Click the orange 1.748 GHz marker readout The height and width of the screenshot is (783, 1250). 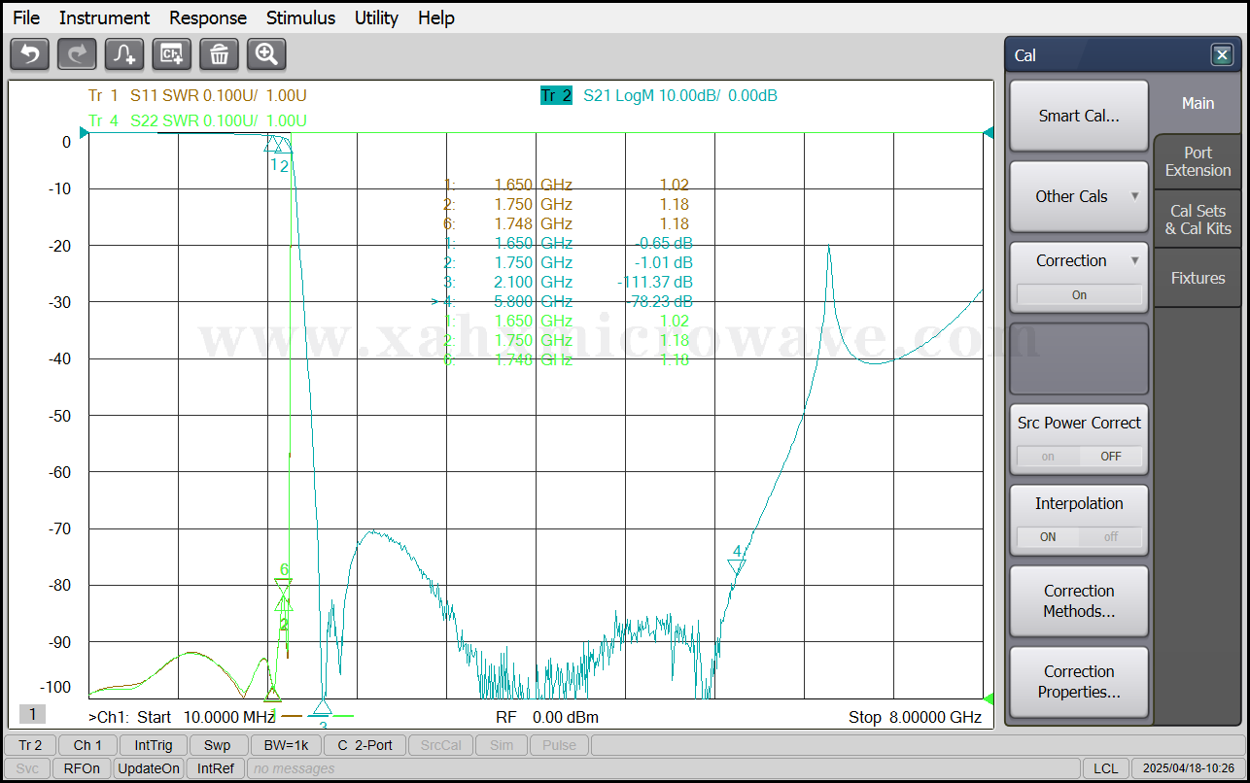point(566,223)
